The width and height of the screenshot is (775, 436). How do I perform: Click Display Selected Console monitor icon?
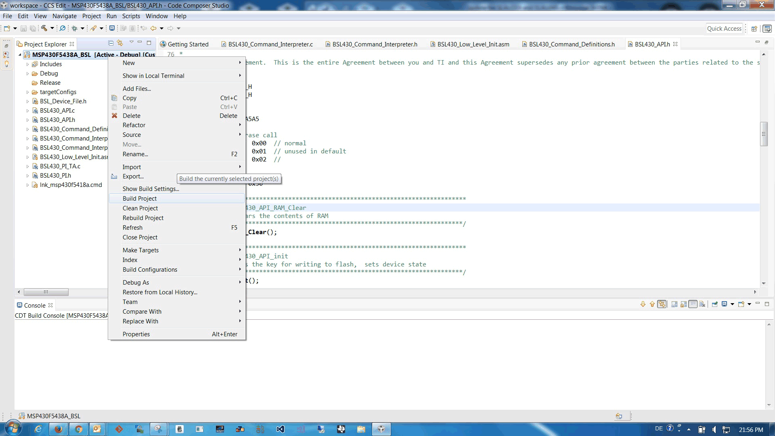click(725, 304)
